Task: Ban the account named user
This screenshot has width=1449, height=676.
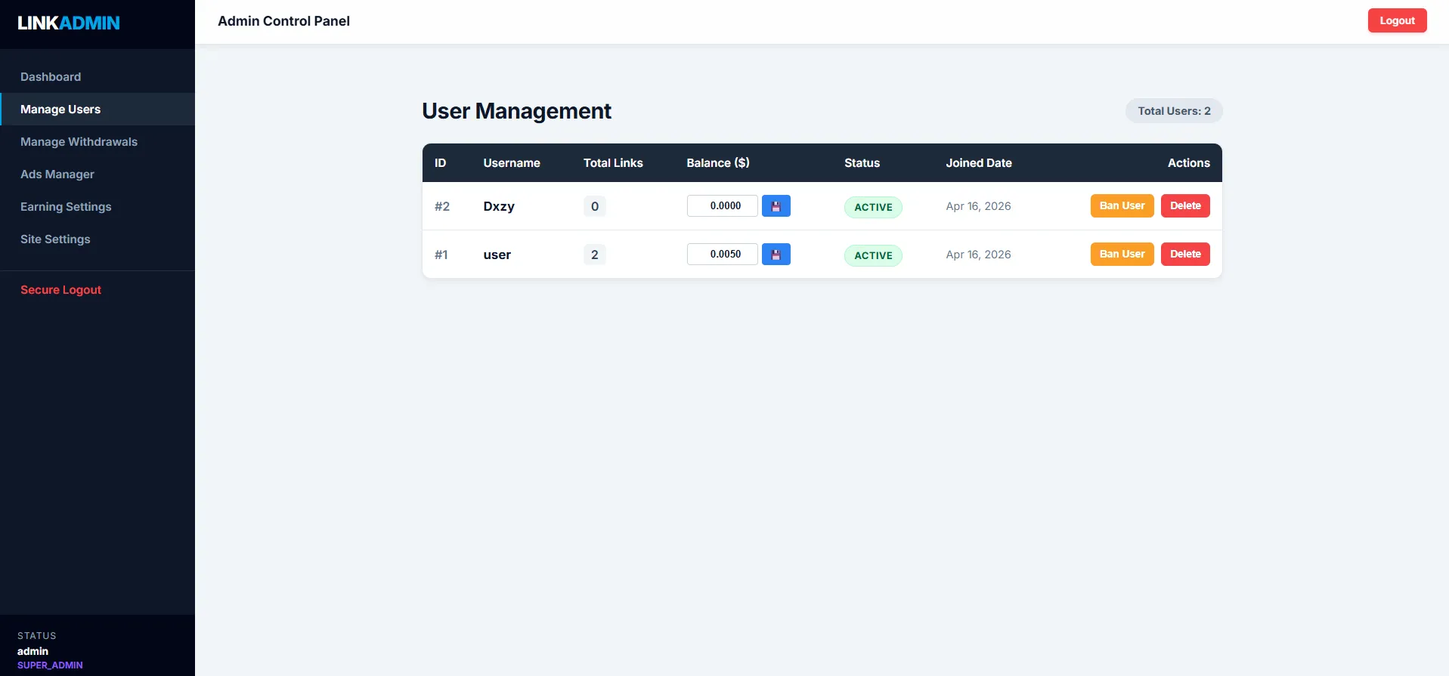Action: (x=1122, y=255)
